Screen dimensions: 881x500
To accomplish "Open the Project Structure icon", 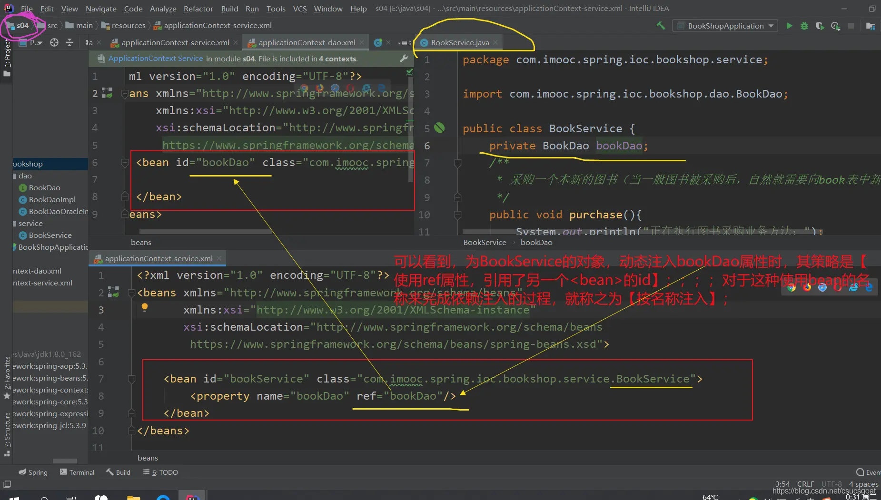I will [871, 26].
